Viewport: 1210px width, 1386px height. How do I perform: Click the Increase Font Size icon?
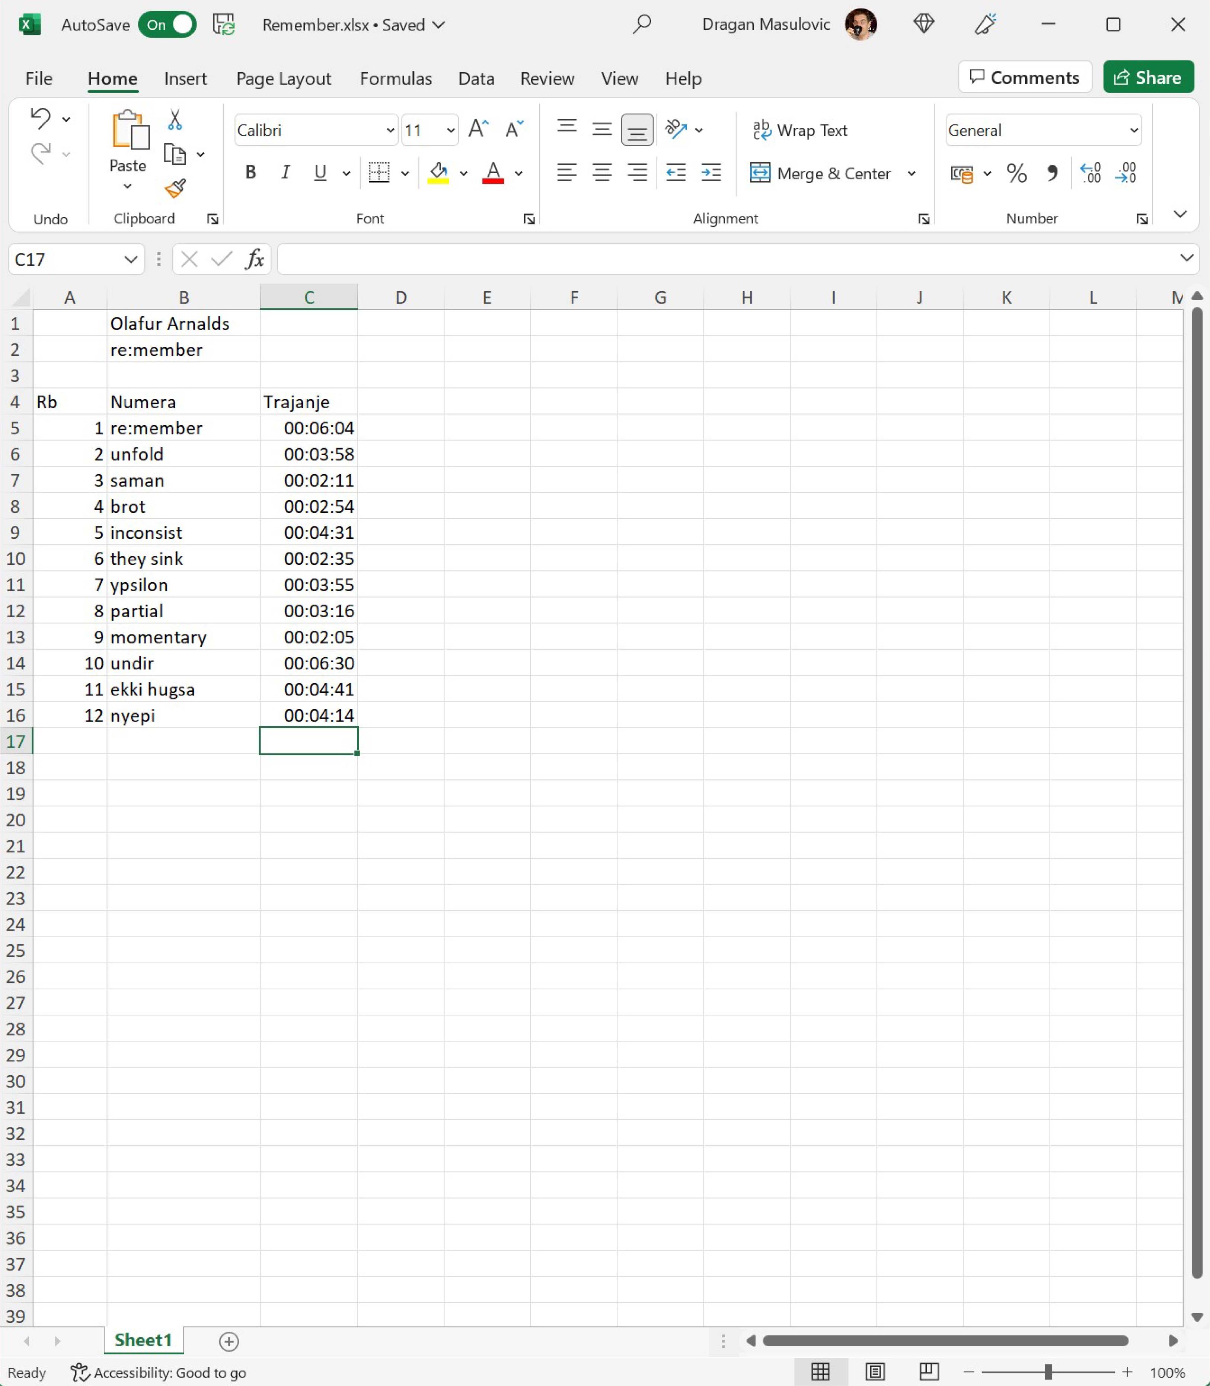point(478,129)
